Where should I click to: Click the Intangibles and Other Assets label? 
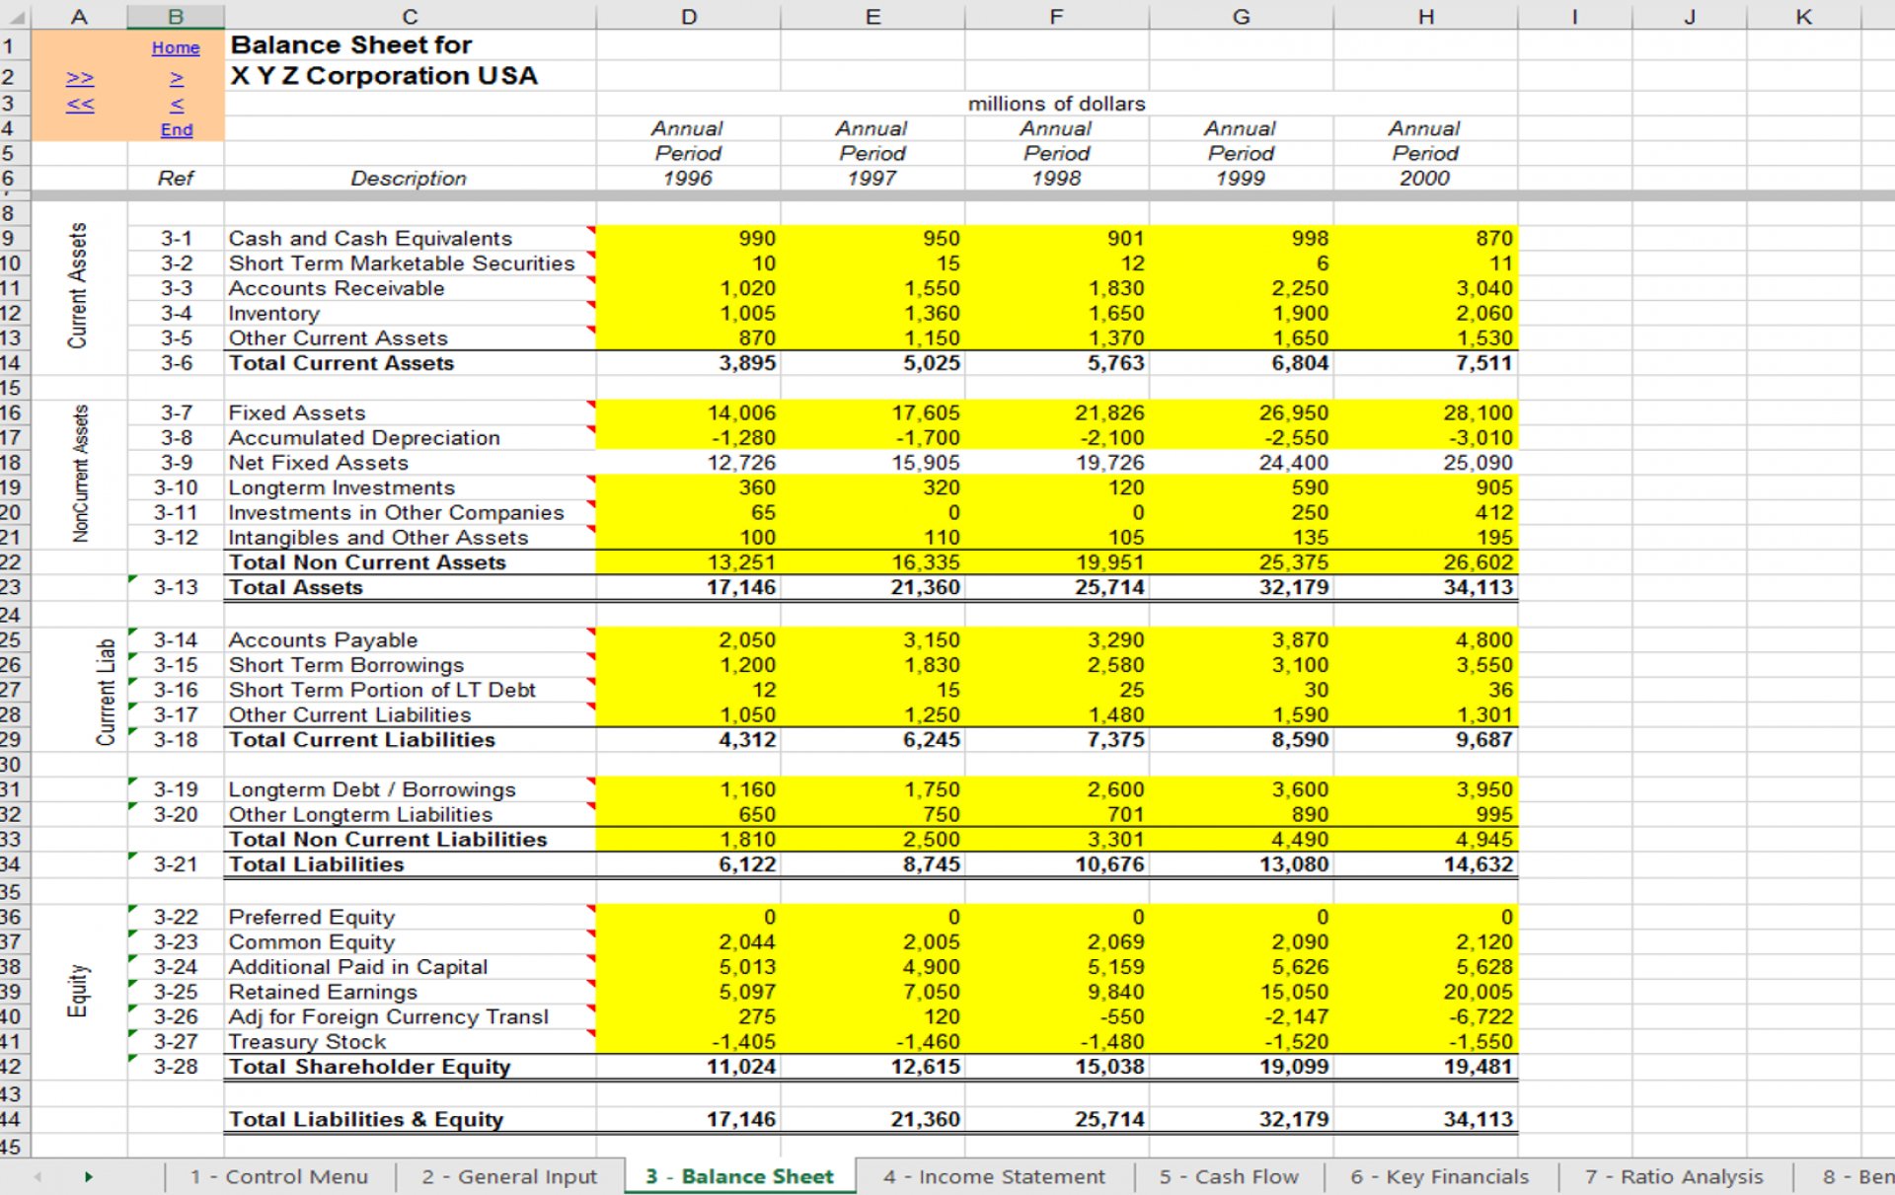[378, 537]
